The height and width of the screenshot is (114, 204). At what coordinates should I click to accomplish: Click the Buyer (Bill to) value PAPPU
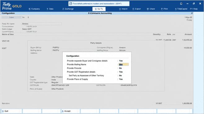(x=56, y=47)
